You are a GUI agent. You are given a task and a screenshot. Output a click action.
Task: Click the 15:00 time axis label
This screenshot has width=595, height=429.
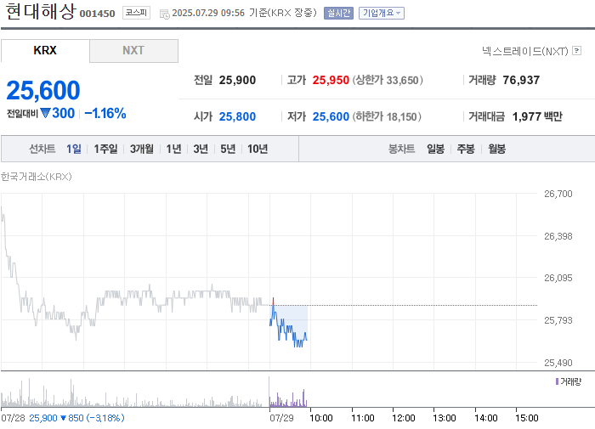[527, 418]
